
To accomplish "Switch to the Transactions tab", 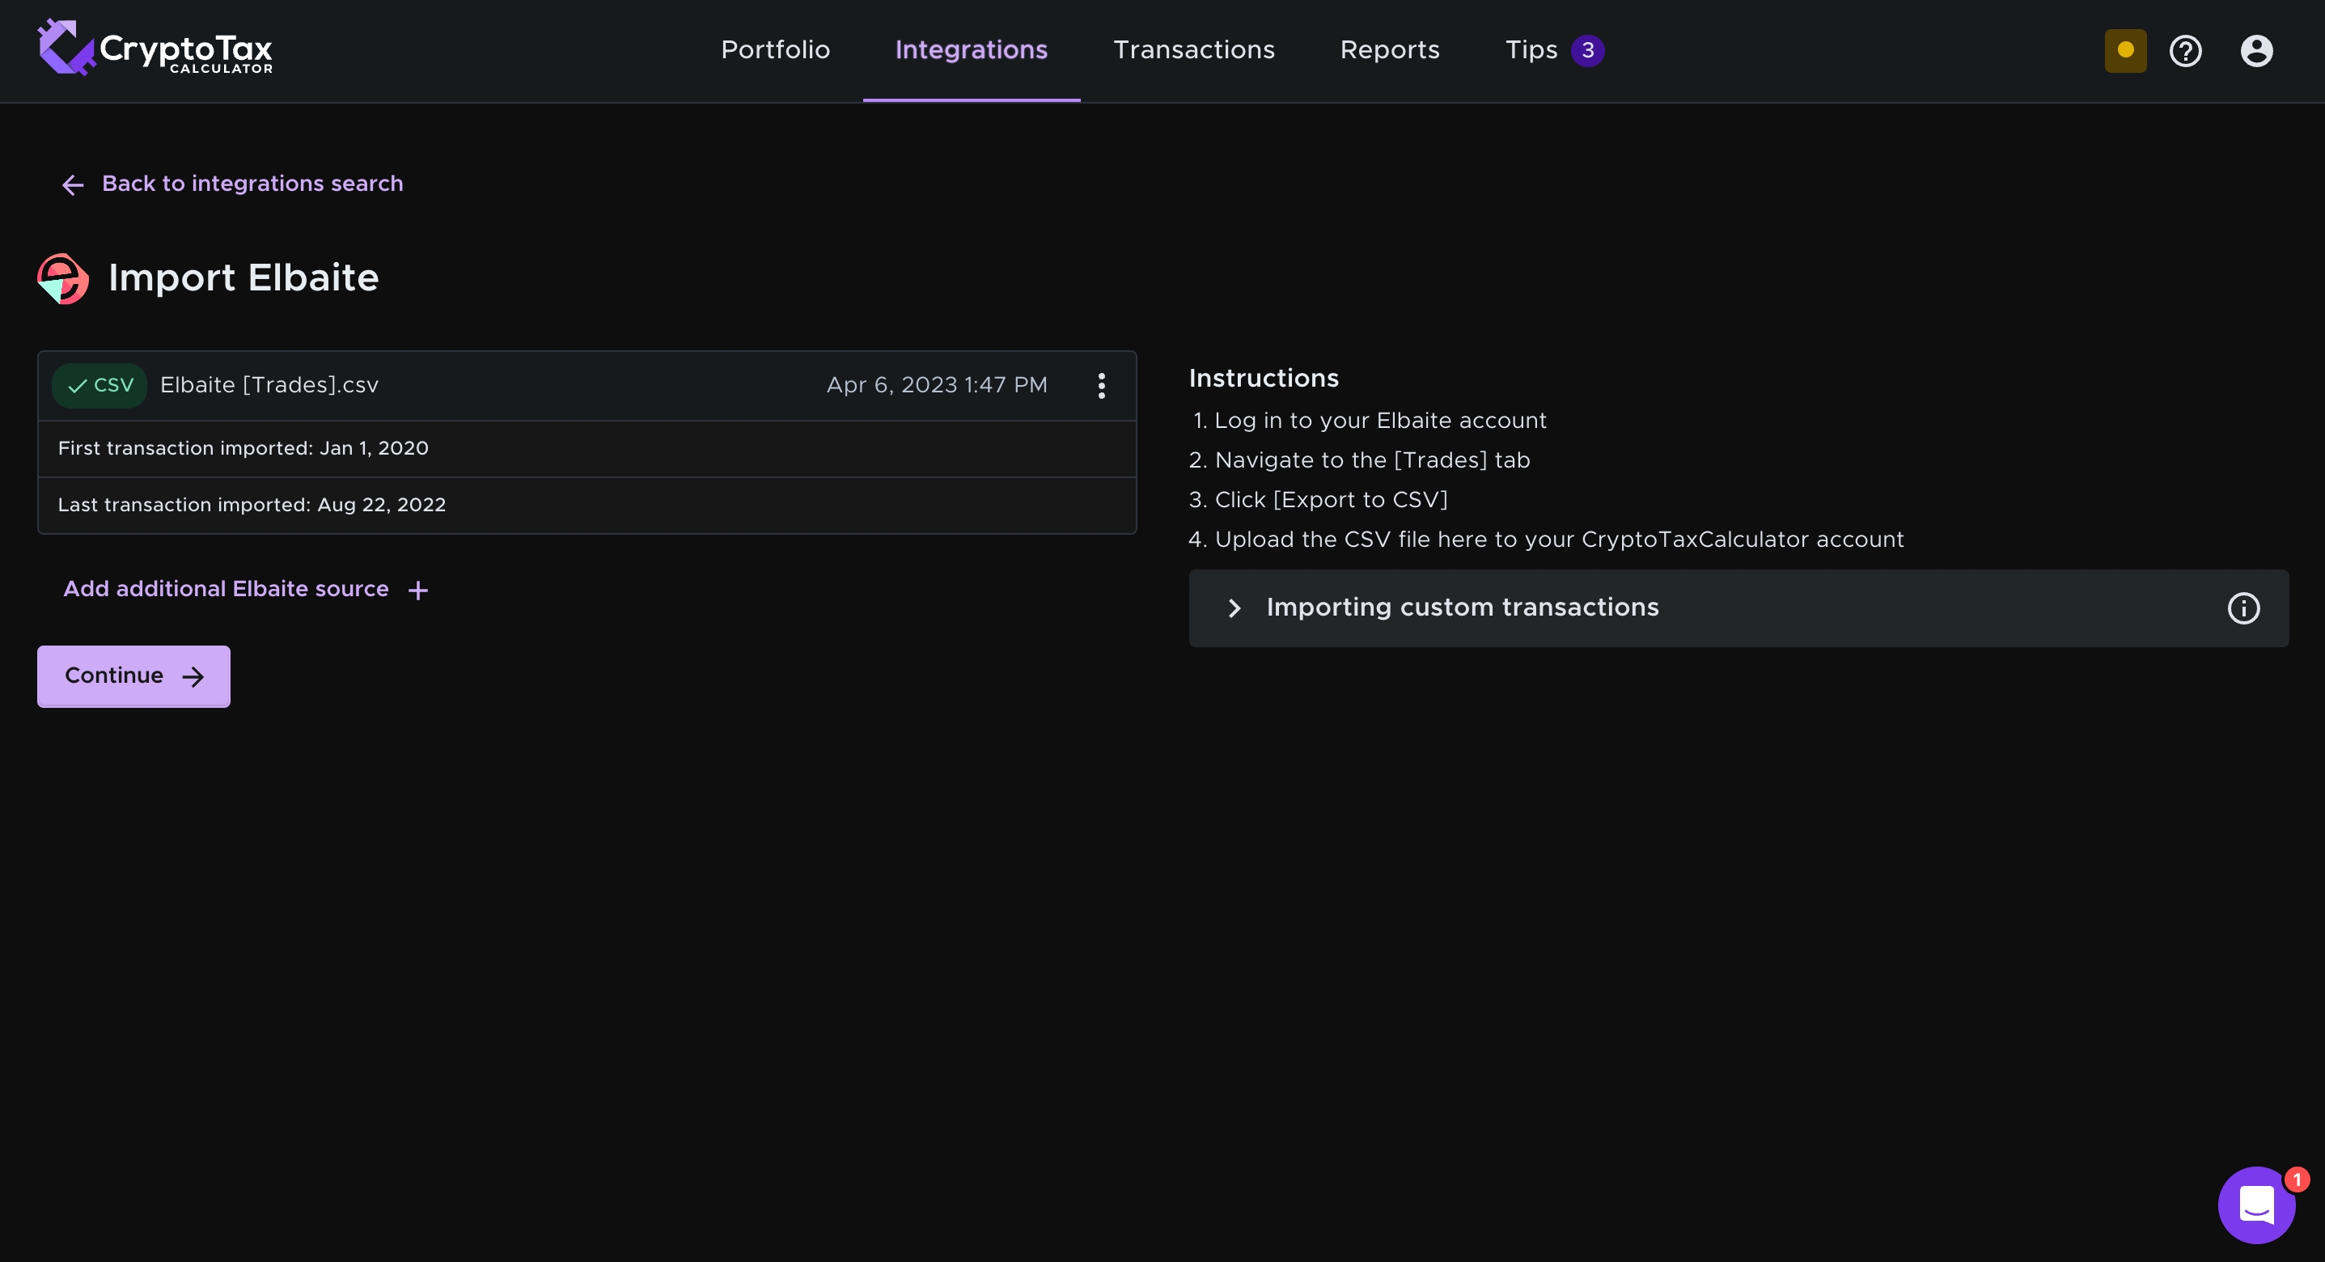I will (x=1193, y=49).
